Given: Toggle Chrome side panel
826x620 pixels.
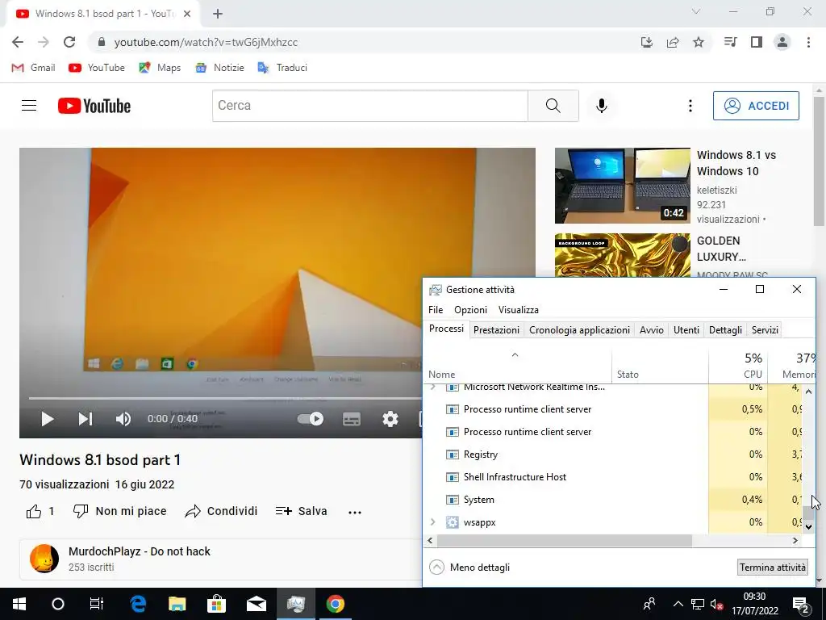Looking at the screenshot, I should click(757, 42).
